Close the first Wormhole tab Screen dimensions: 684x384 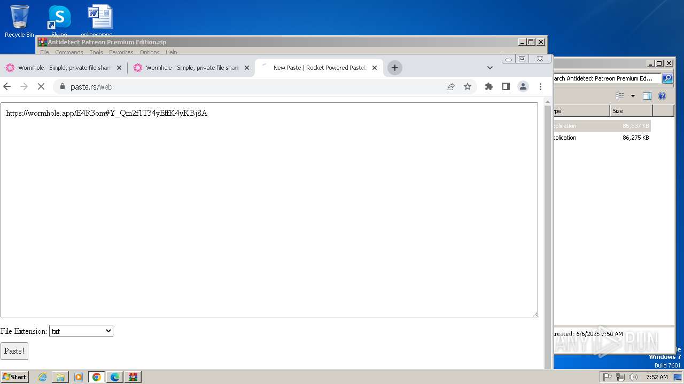tap(119, 68)
